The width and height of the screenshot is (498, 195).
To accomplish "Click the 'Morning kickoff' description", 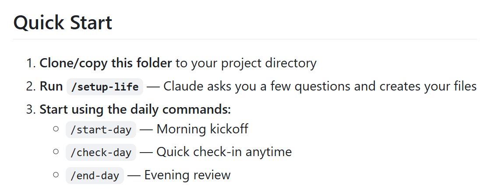I will 202,129.
